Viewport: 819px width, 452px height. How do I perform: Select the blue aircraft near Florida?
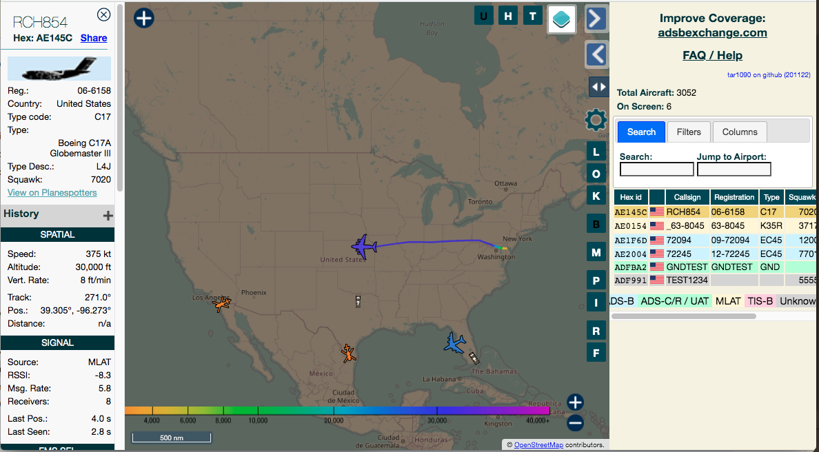[x=454, y=343]
